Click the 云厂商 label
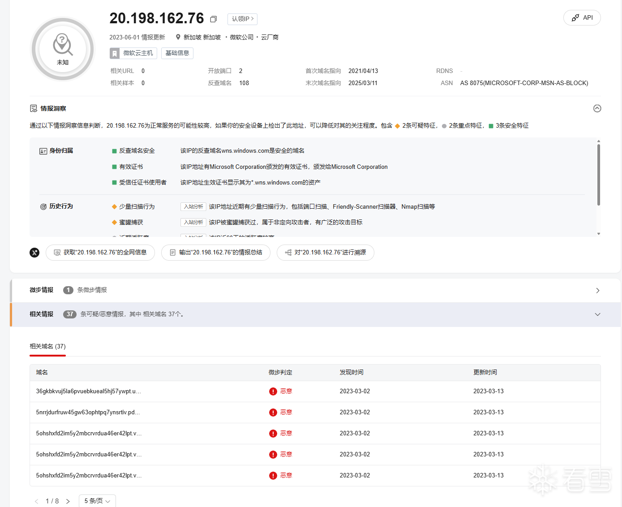Viewport: 622px width, 507px height. (x=270, y=38)
